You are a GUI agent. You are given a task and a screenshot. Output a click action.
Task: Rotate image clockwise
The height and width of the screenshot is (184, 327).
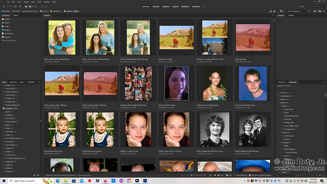(x=46, y=7)
